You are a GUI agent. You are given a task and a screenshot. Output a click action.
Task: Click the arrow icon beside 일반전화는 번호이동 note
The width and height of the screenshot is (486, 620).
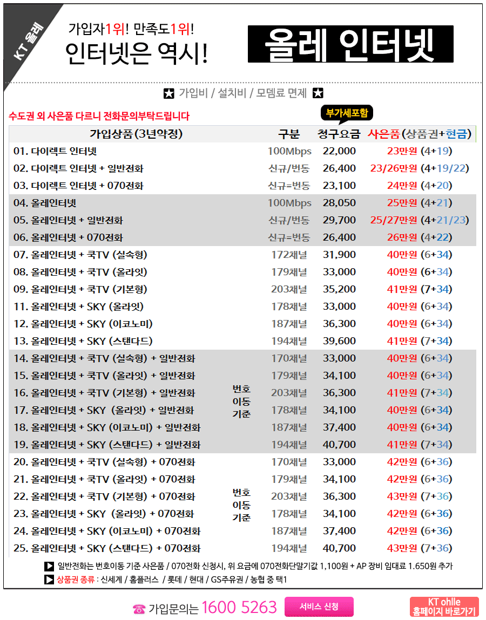[x=49, y=567]
